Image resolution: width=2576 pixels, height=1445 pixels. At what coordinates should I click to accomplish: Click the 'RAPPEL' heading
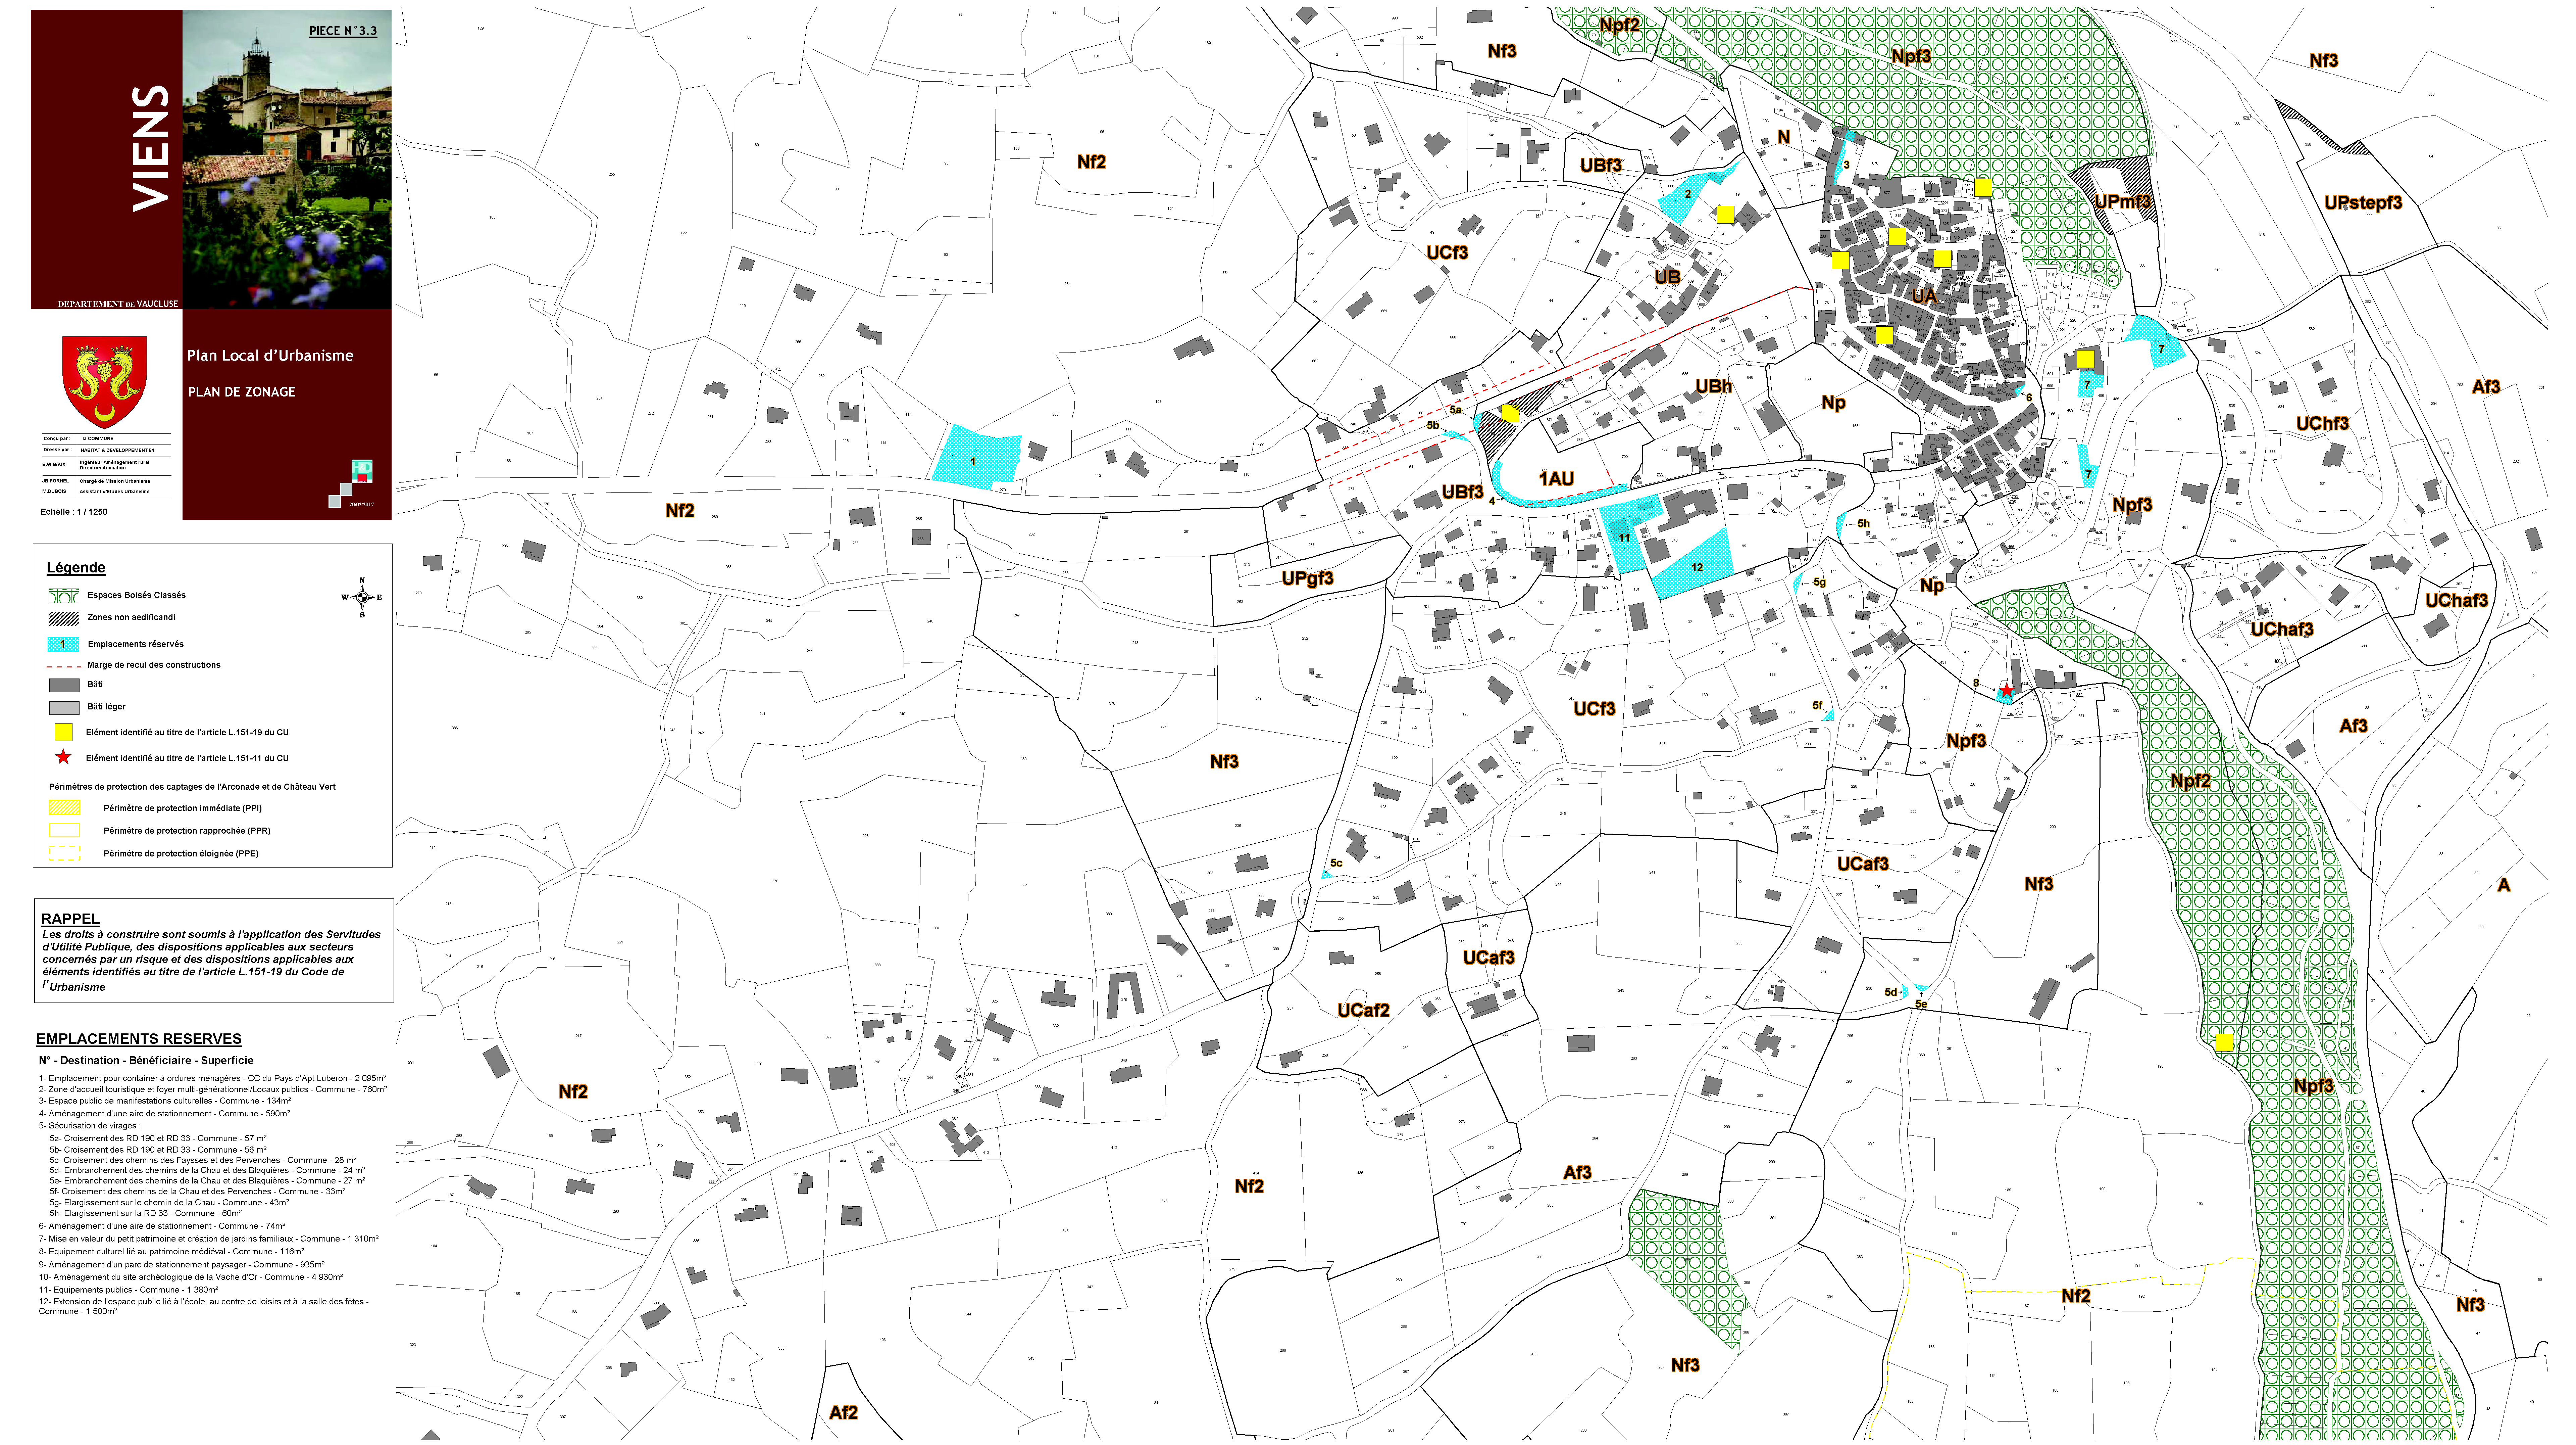[70, 919]
